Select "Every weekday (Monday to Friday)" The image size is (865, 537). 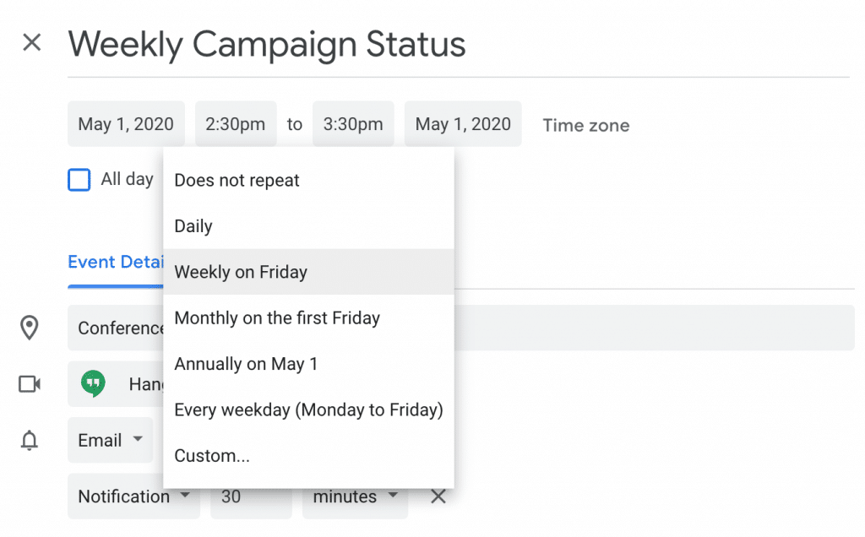tap(308, 410)
